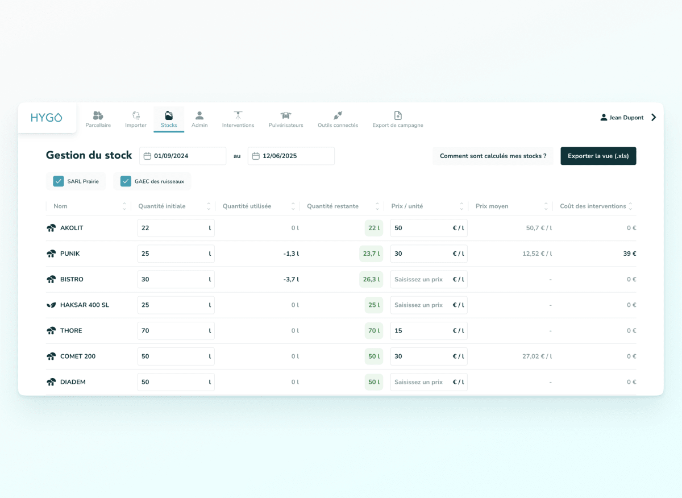Edit BISTRO initial quantity field

click(176, 279)
